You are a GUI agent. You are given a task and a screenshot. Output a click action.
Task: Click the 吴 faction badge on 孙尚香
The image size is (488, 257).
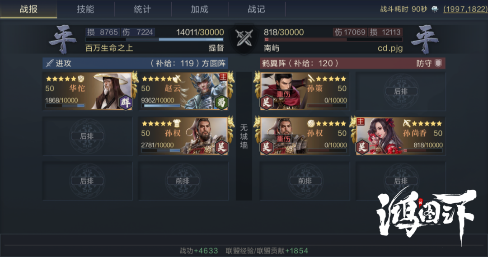tap(362, 147)
